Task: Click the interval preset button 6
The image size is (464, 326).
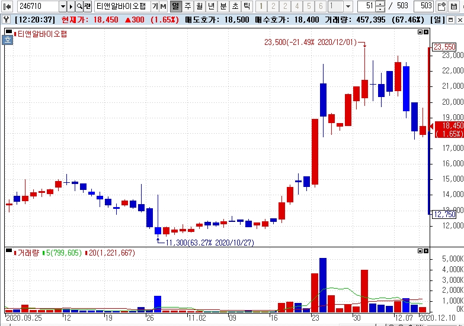Action: point(321,6)
